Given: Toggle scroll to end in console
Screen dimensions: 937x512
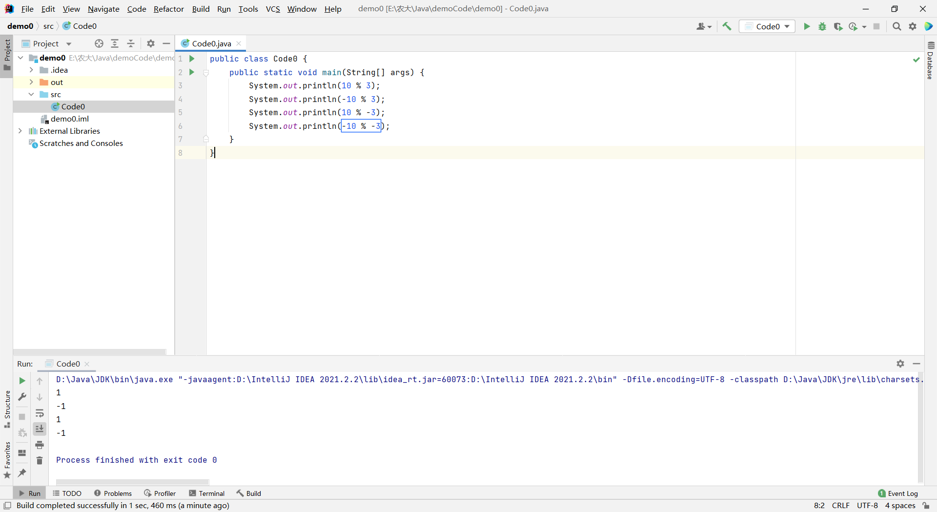Looking at the screenshot, I should (40, 429).
